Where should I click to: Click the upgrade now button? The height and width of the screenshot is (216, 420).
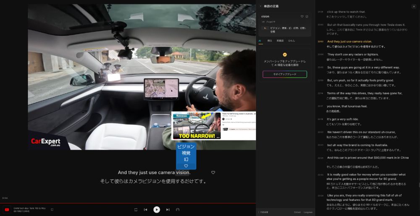(x=285, y=74)
